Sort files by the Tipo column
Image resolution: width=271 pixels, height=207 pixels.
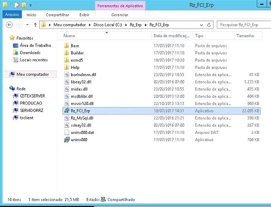(x=214, y=36)
